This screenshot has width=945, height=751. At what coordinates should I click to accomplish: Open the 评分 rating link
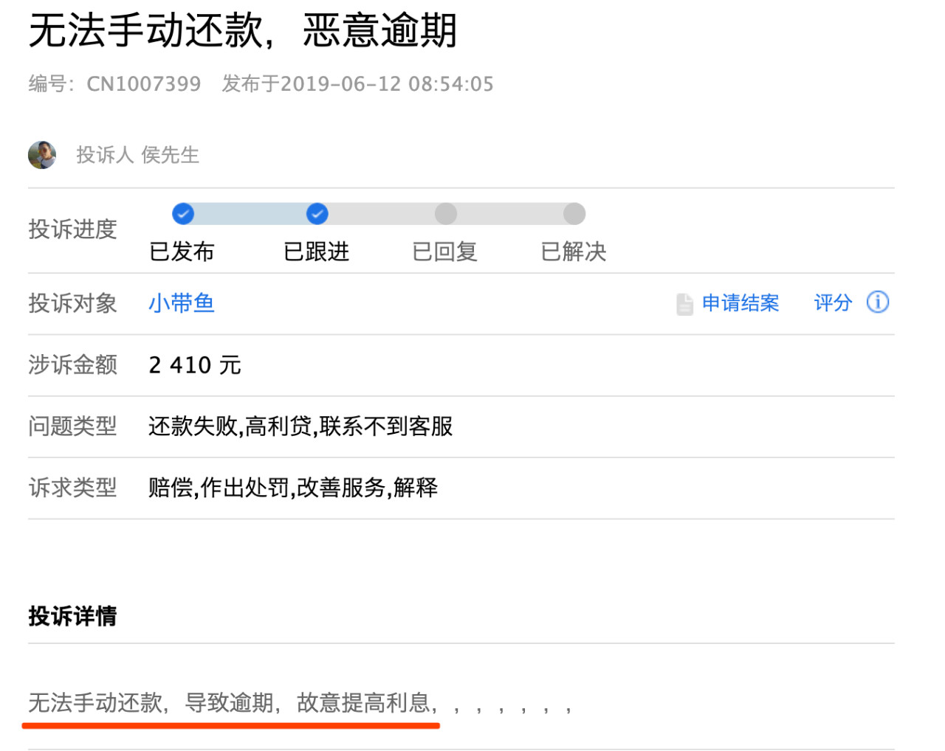[x=833, y=303]
